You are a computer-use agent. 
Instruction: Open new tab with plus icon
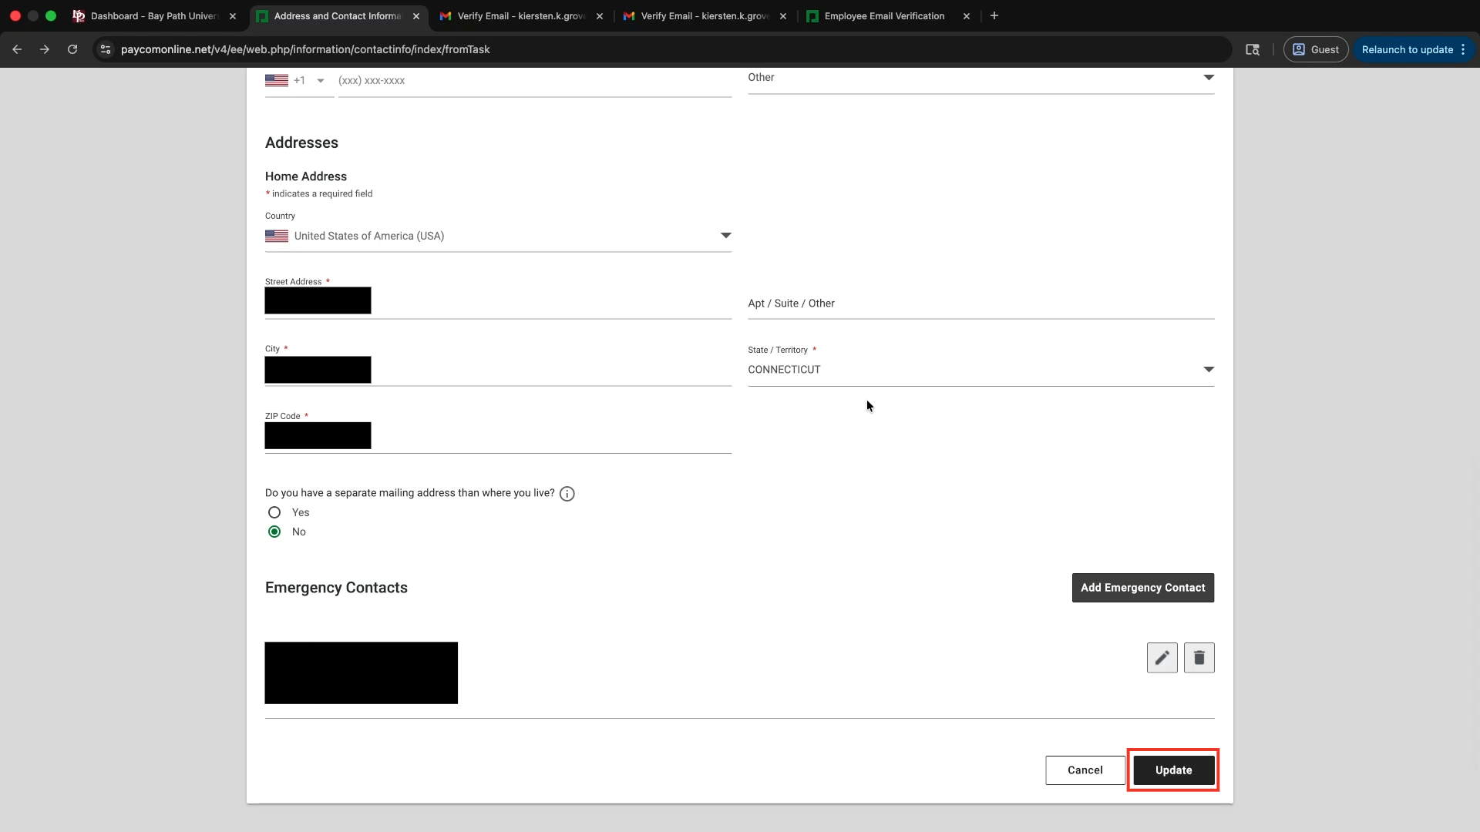click(994, 15)
